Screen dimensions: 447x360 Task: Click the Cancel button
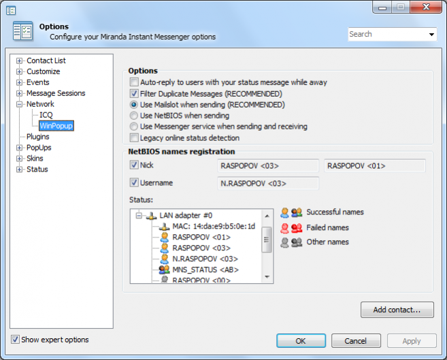356,341
